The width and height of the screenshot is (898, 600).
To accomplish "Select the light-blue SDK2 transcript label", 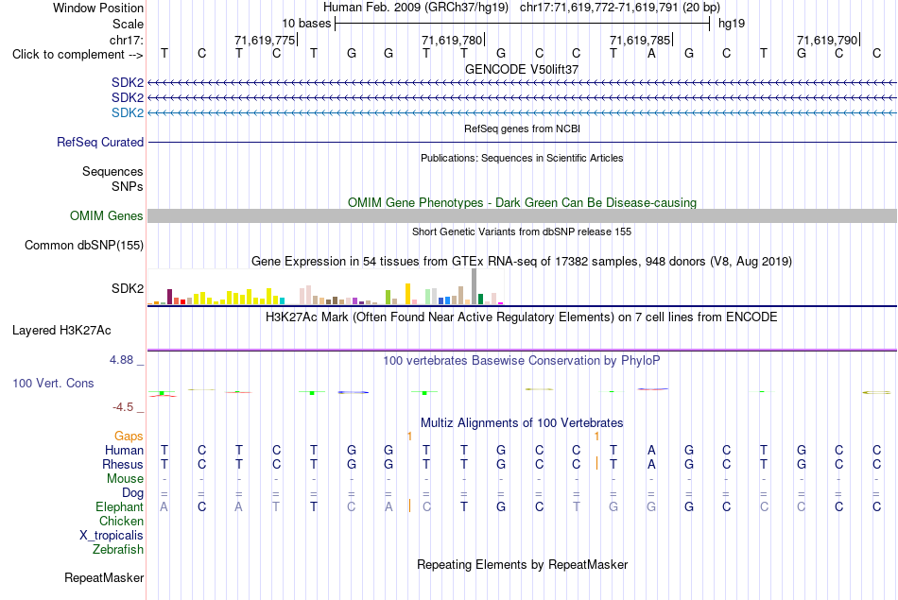I will [x=128, y=112].
